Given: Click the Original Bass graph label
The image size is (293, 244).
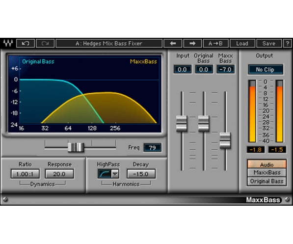Looking at the screenshot, I should coord(38,61).
